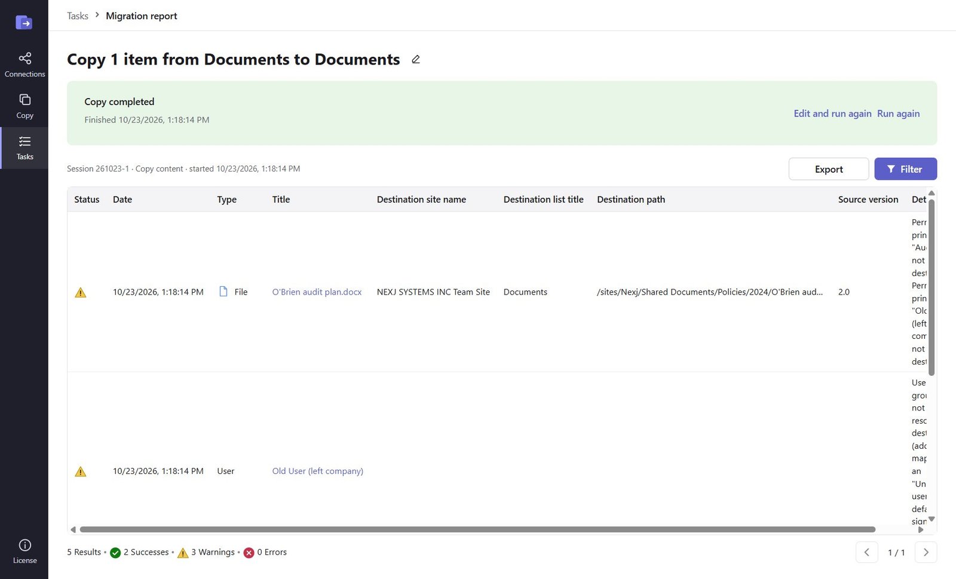Viewport: 956px width, 579px height.
Task: Open the License info page
Action: pos(24,552)
